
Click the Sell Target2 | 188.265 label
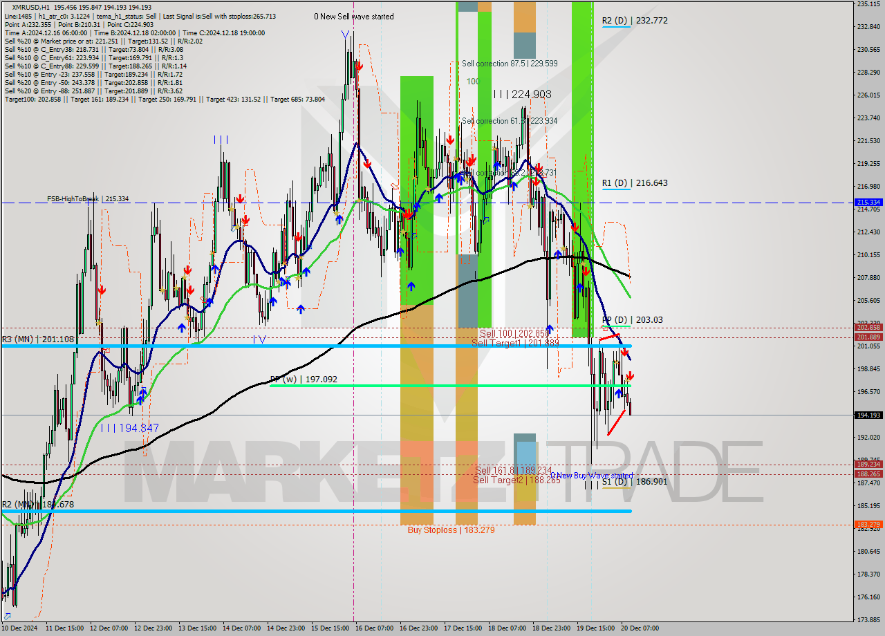[517, 480]
